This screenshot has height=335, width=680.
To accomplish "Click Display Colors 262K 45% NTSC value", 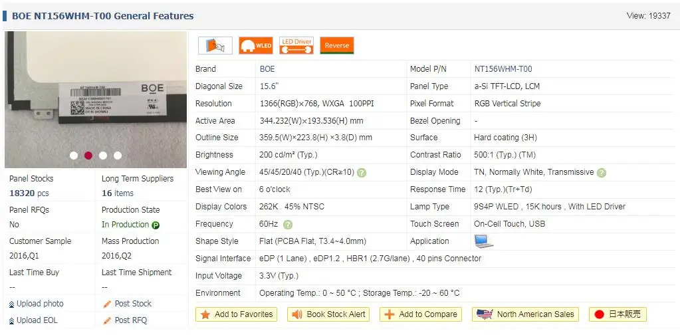I will (292, 207).
